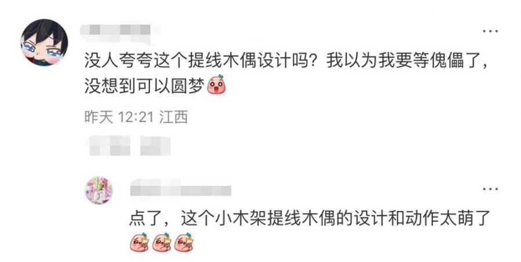Open the blurred username of the replier
521x262 pixels.
click(181, 188)
